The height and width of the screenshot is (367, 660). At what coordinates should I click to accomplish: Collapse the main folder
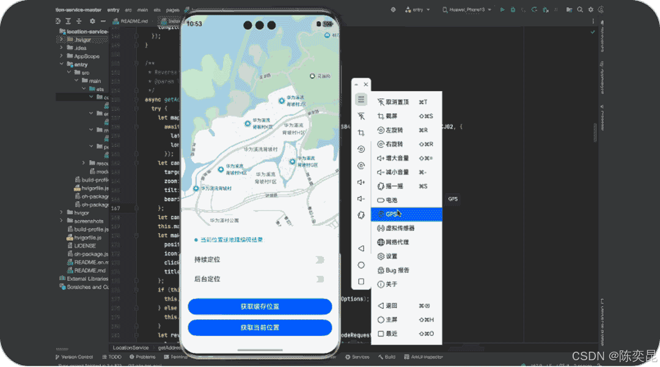pos(76,81)
